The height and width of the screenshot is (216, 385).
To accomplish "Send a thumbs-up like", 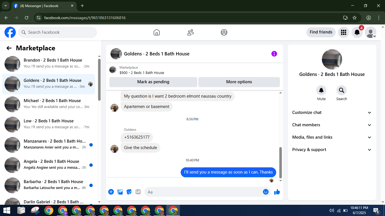I will [x=277, y=192].
